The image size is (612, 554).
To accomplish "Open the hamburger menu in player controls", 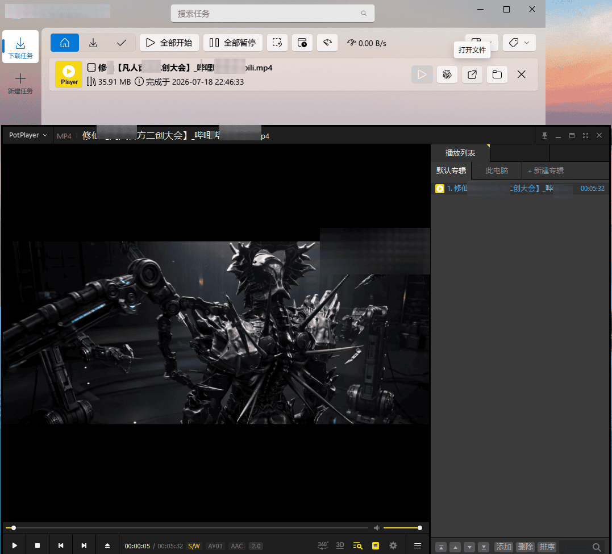I will pos(417,545).
